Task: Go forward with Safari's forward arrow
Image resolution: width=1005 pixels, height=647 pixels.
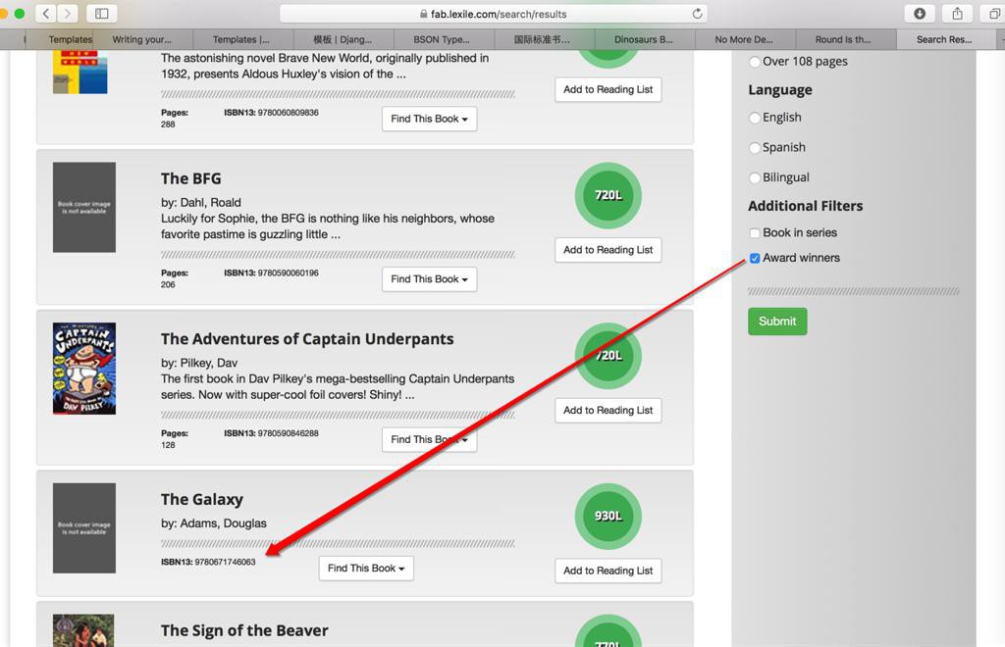Action: (67, 14)
